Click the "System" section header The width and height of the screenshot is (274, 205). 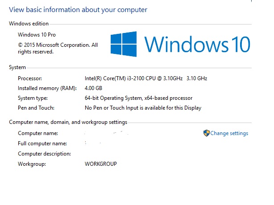click(17, 67)
